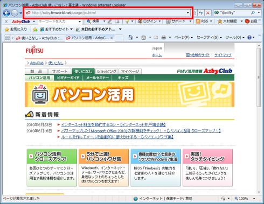Click the キーワードを入力 toolbar field
This screenshot has width=264, height=204.
(58, 22)
